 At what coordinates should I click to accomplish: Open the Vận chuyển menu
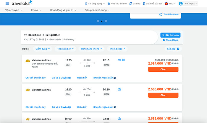tap(14, 10)
